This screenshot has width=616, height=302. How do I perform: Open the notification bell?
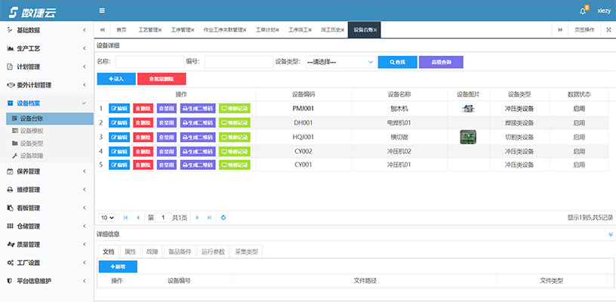click(583, 11)
